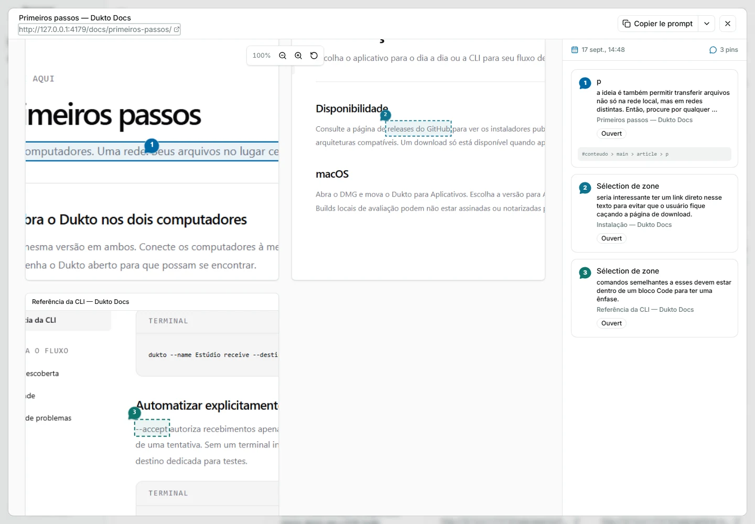
Task: Click the copy icon in Copier le prompt
Action: tap(627, 24)
